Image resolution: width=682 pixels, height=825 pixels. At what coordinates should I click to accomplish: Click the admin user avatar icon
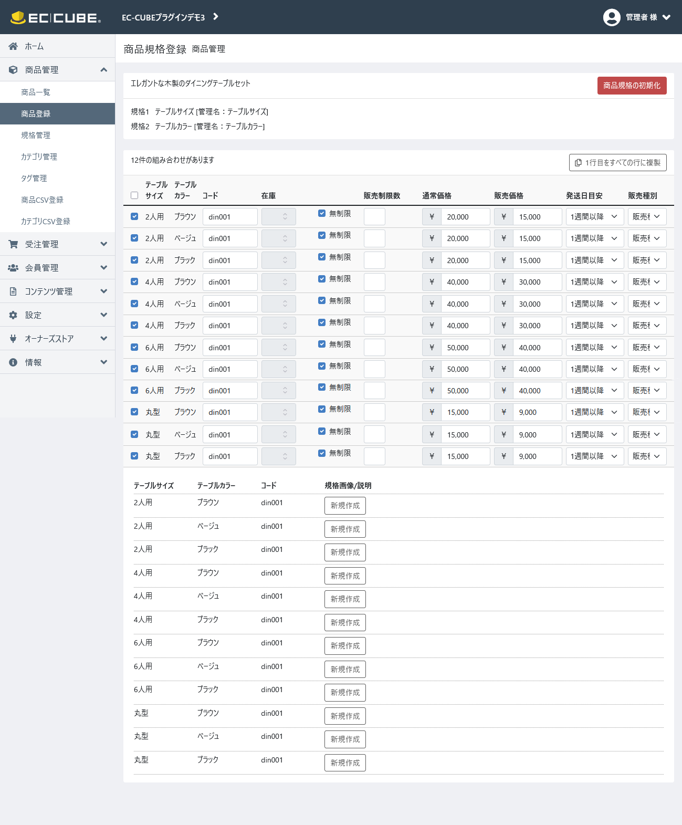click(612, 17)
